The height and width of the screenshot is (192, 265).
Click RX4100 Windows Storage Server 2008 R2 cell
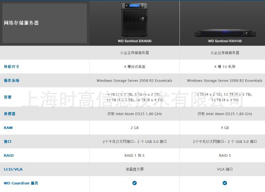[225, 81]
